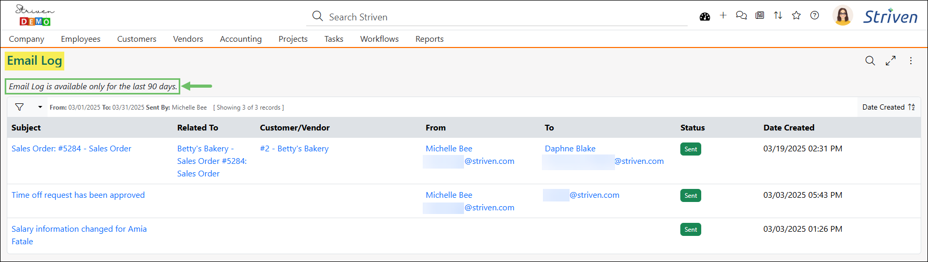This screenshot has height=262, width=928.
Task: Open Daphne Blake recipient link
Action: click(x=570, y=148)
